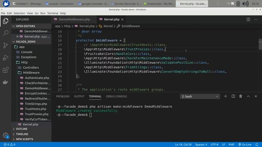Viewport: 262px width, 147px height.
Task: Collapse the OPEN EDITORS section
Action: 32,26
